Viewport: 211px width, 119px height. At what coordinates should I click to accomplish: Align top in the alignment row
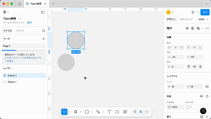(x=189, y=48)
